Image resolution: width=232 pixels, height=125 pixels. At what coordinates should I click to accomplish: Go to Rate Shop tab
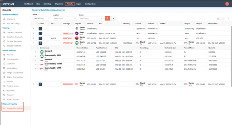[48, 4]
